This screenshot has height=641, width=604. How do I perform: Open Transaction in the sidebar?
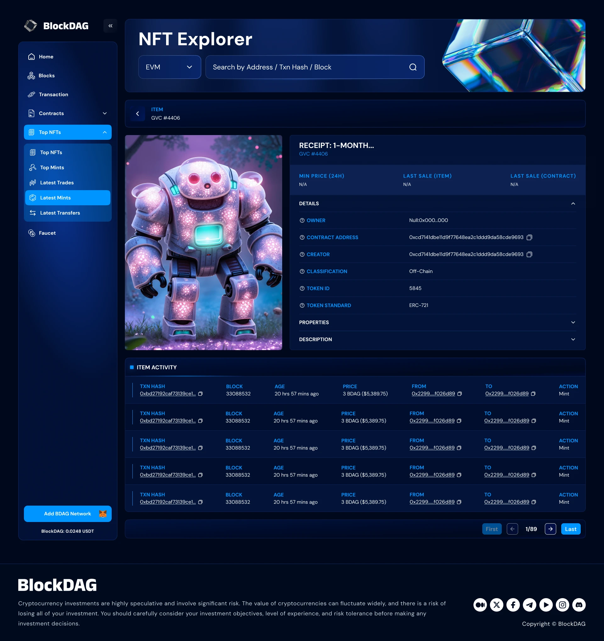tap(68, 94)
